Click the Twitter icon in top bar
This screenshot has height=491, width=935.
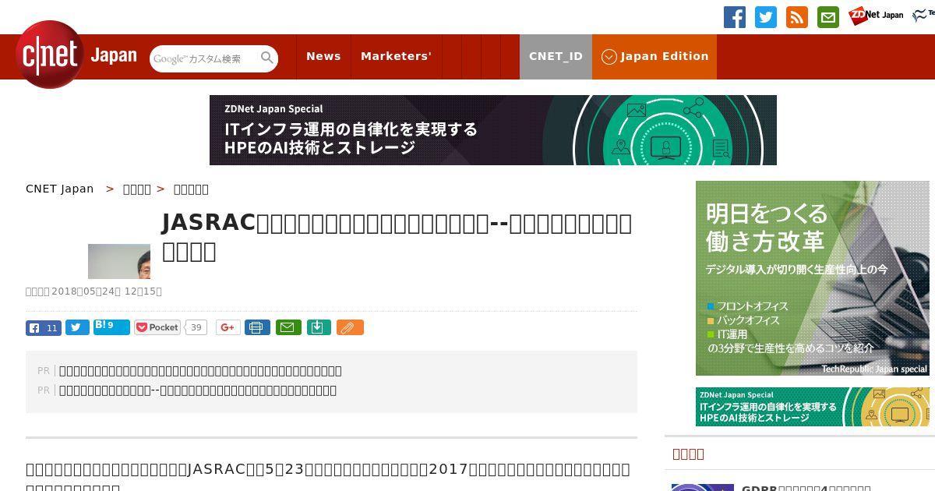(766, 17)
